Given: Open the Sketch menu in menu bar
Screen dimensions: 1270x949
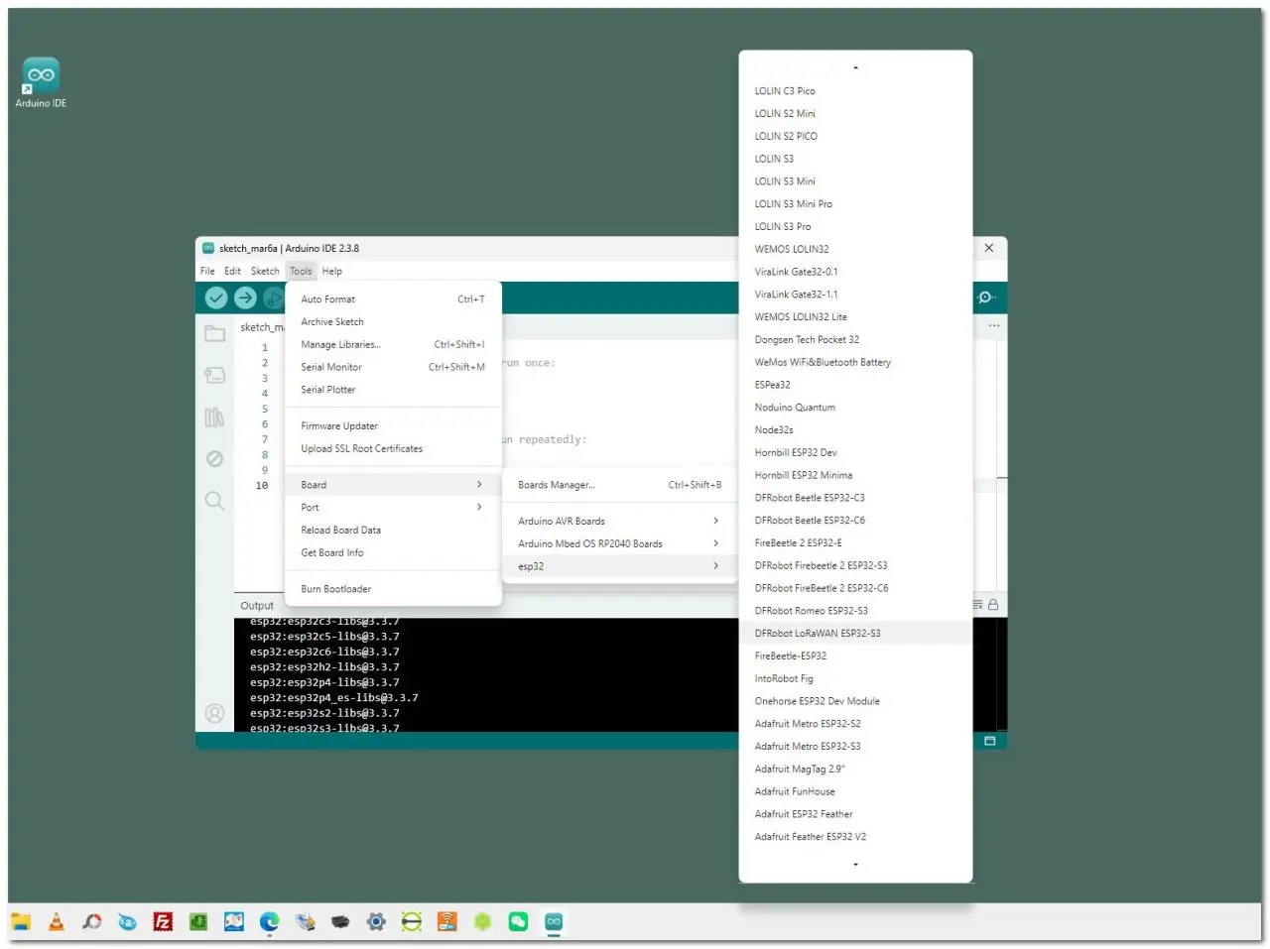Looking at the screenshot, I should 265,271.
